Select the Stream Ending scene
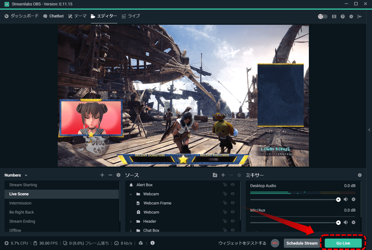 coord(62,221)
